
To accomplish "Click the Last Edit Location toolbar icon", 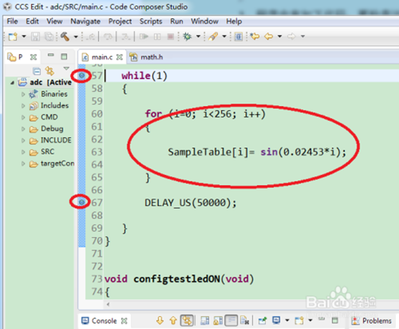I will [253, 36].
